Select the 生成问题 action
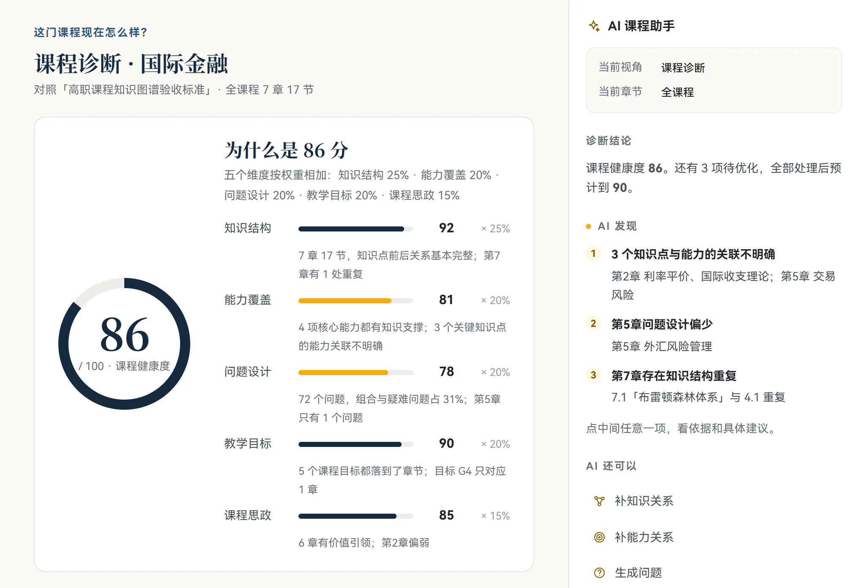This screenshot has width=859, height=588. 714,573
